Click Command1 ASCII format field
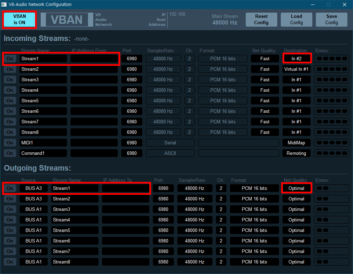Image resolution: width=353 pixels, height=274 pixels. pyautogui.click(x=170, y=153)
